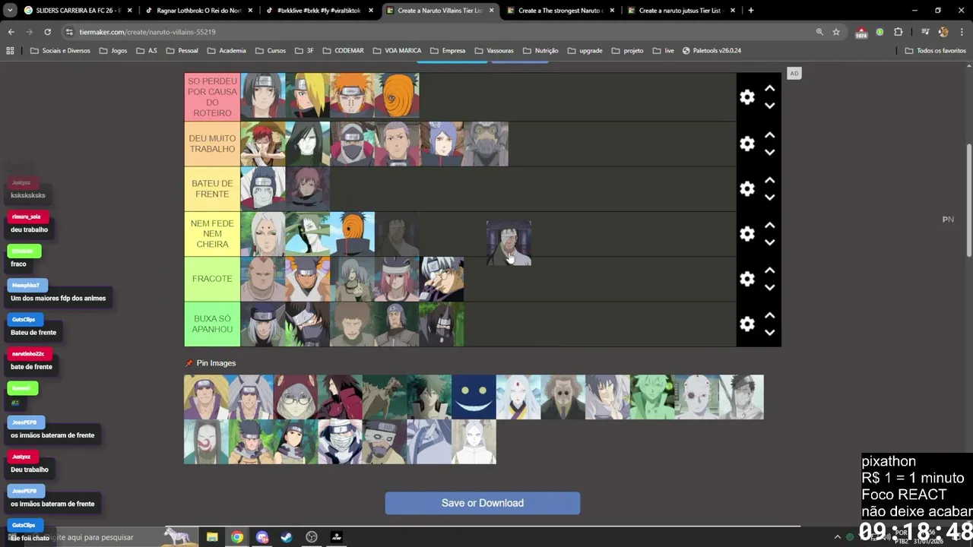Move BATEU DE FRENTE tier down

[x=769, y=197]
